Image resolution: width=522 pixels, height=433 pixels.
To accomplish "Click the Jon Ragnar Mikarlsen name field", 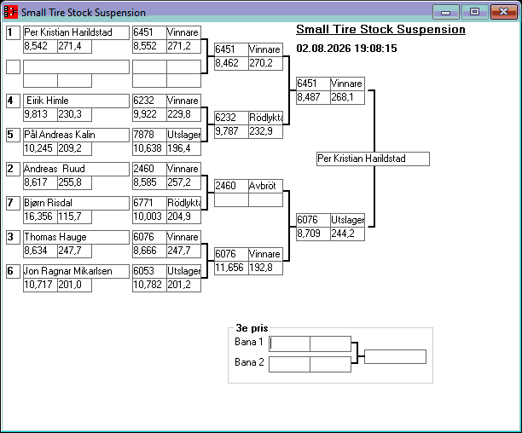I will point(76,271).
